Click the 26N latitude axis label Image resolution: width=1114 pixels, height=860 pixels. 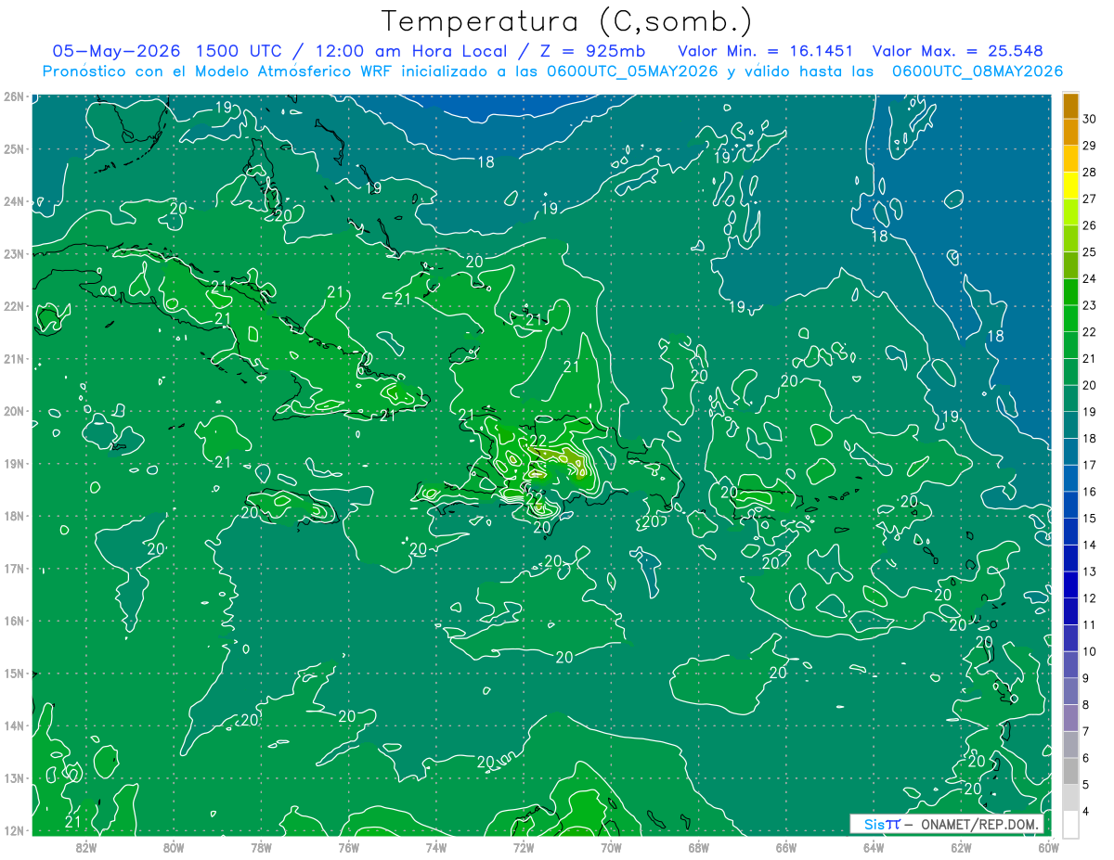point(13,96)
